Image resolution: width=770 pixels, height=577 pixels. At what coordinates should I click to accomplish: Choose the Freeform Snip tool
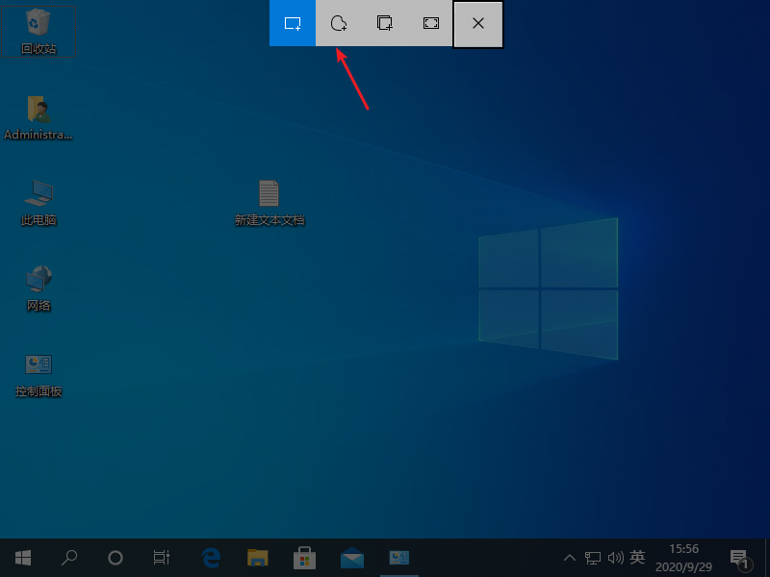pyautogui.click(x=339, y=23)
